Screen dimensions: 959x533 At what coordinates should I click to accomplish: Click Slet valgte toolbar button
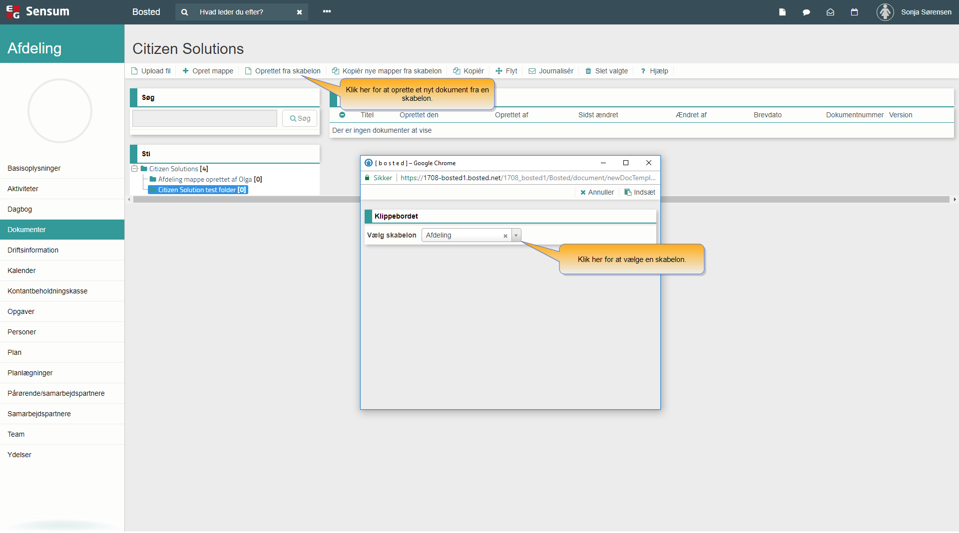click(x=606, y=71)
